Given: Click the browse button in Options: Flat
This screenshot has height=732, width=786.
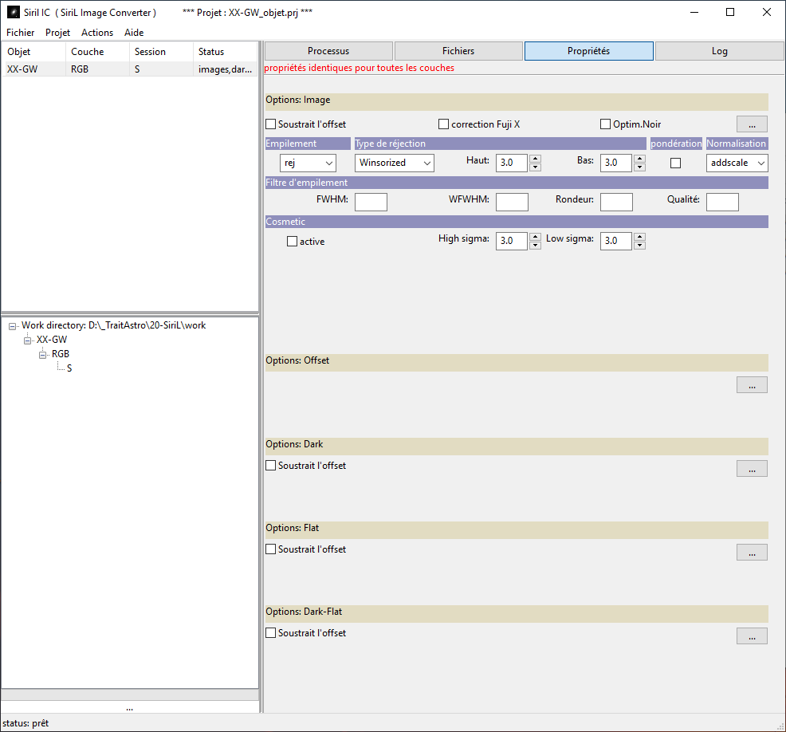Looking at the screenshot, I should (x=752, y=552).
